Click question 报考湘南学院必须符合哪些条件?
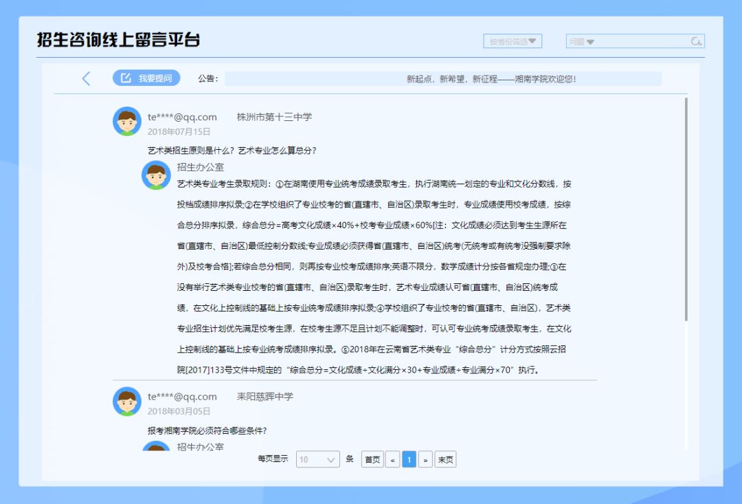Viewport: 742px width, 504px height. (x=207, y=430)
